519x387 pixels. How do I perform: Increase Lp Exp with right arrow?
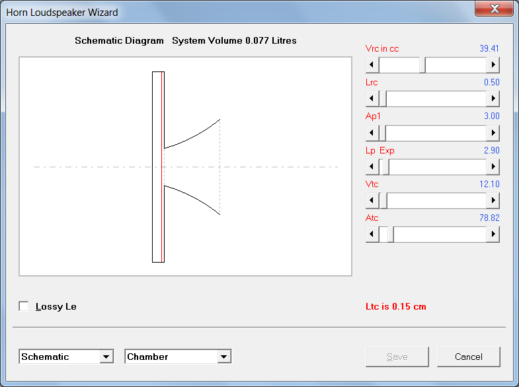tap(493, 167)
